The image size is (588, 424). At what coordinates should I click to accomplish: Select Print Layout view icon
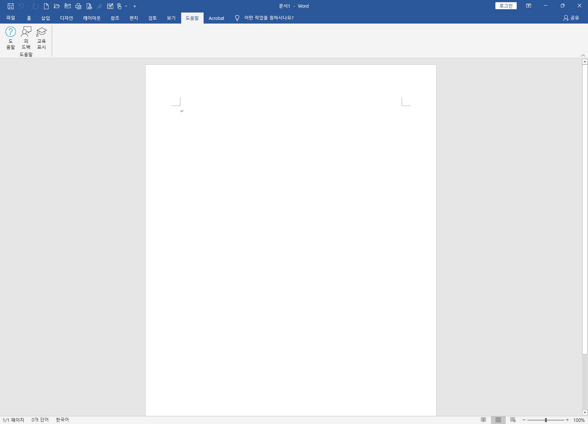click(498, 420)
